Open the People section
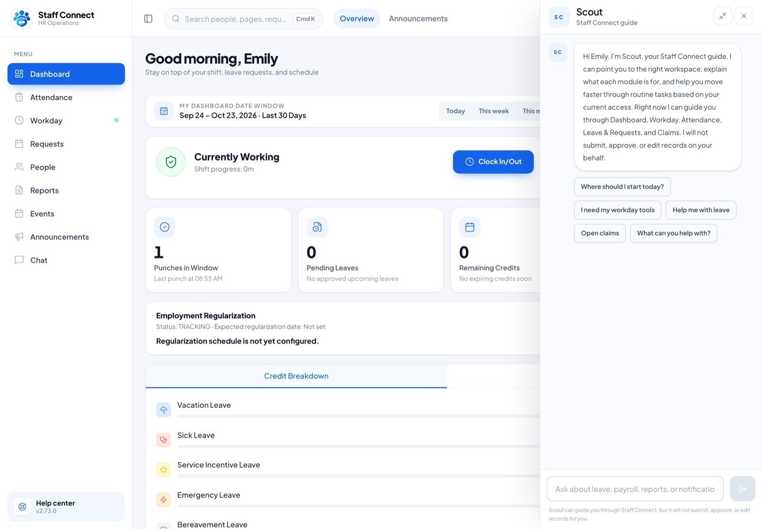The height and width of the screenshot is (529, 762). coord(66,167)
